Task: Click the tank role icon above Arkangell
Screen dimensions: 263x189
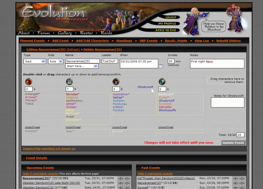Action: point(29,82)
